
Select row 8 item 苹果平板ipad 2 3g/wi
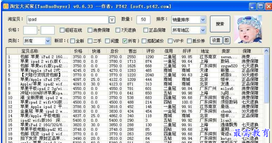click(x=44, y=88)
